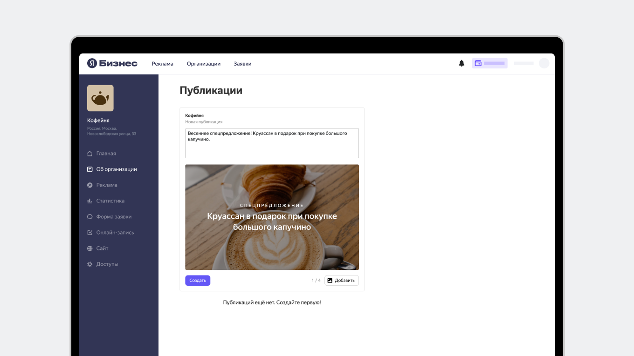Click the Создать button
The image size is (634, 356).
[x=198, y=281]
